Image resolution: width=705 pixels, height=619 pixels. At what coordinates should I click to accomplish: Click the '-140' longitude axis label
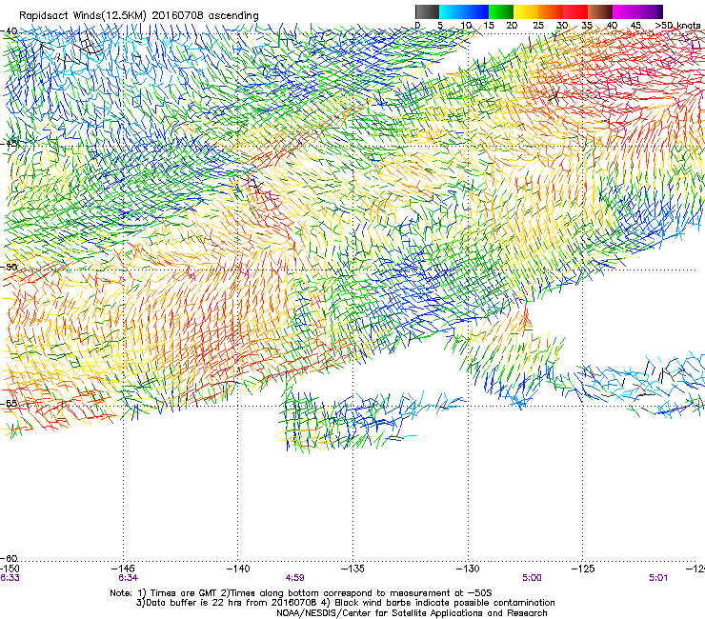pyautogui.click(x=238, y=569)
